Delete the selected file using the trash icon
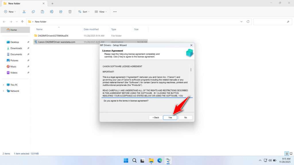Screen dimensions: 294x165 [70, 11]
